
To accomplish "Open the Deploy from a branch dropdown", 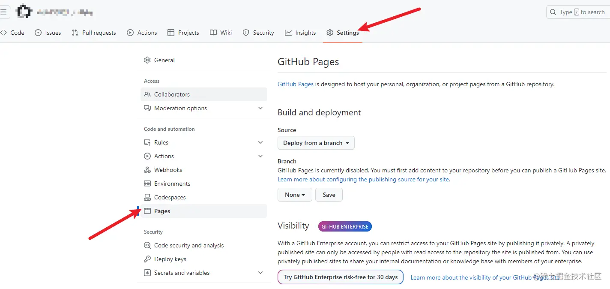I will pos(316,143).
